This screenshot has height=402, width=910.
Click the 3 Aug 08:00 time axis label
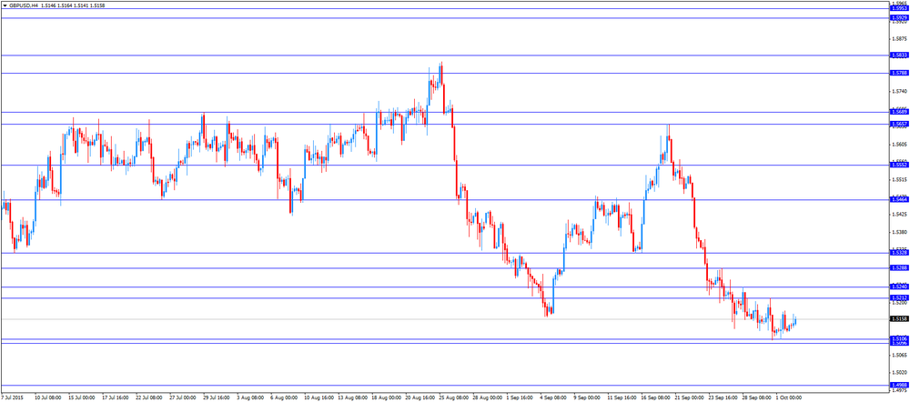(250, 398)
